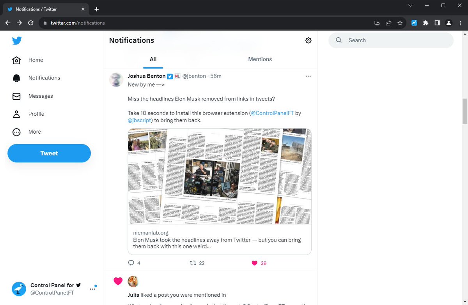Open the More menu in the sidebar
This screenshot has width=468, height=305.
coord(27,132)
